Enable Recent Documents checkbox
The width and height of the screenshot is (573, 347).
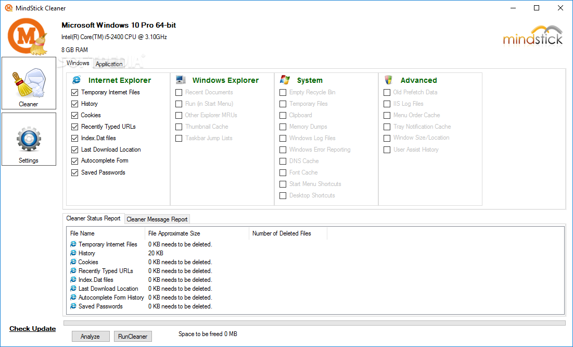(x=179, y=93)
